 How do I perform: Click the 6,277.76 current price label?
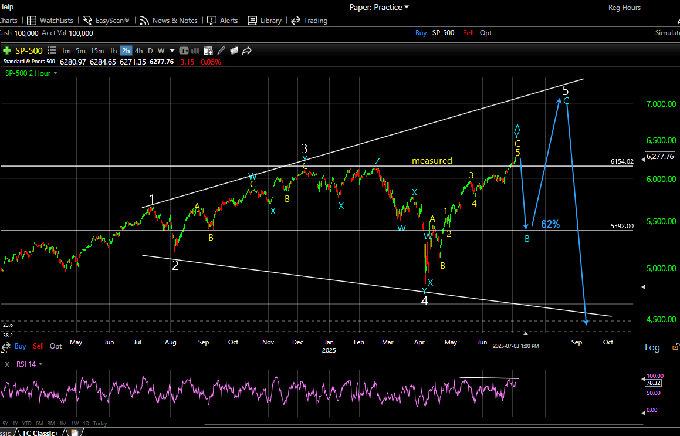pyautogui.click(x=660, y=157)
